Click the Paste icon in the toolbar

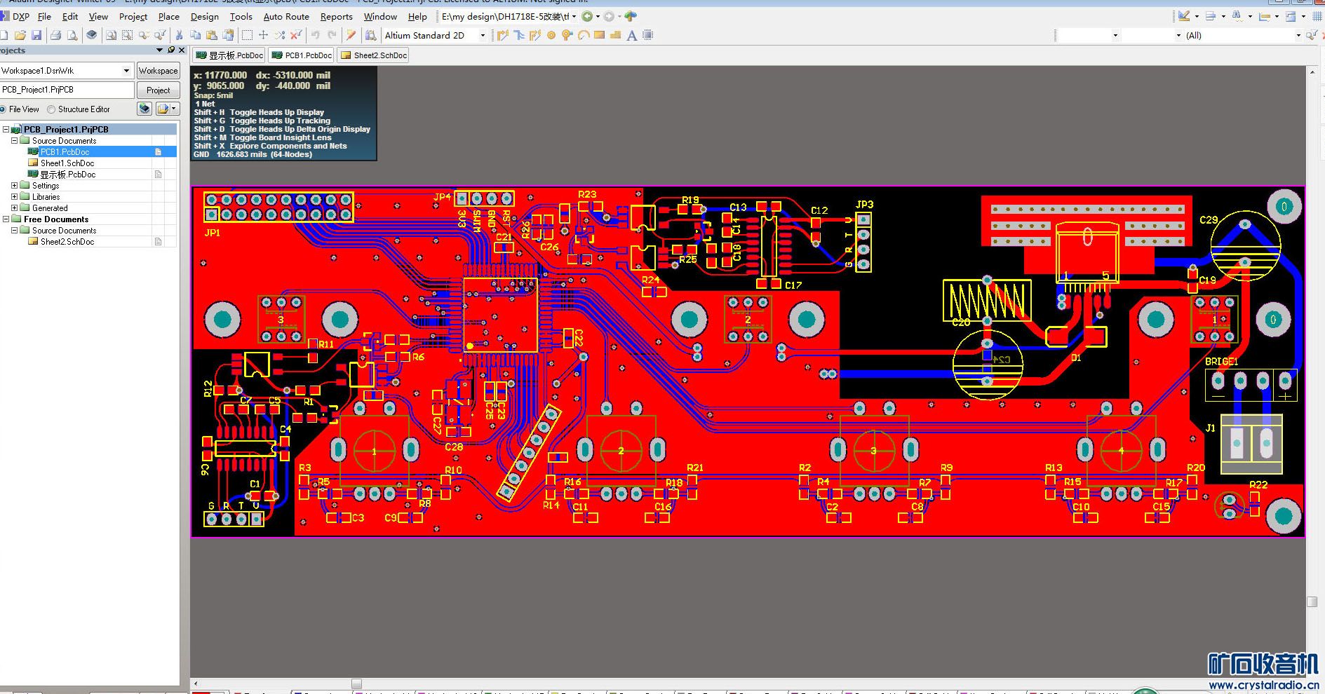pos(212,35)
